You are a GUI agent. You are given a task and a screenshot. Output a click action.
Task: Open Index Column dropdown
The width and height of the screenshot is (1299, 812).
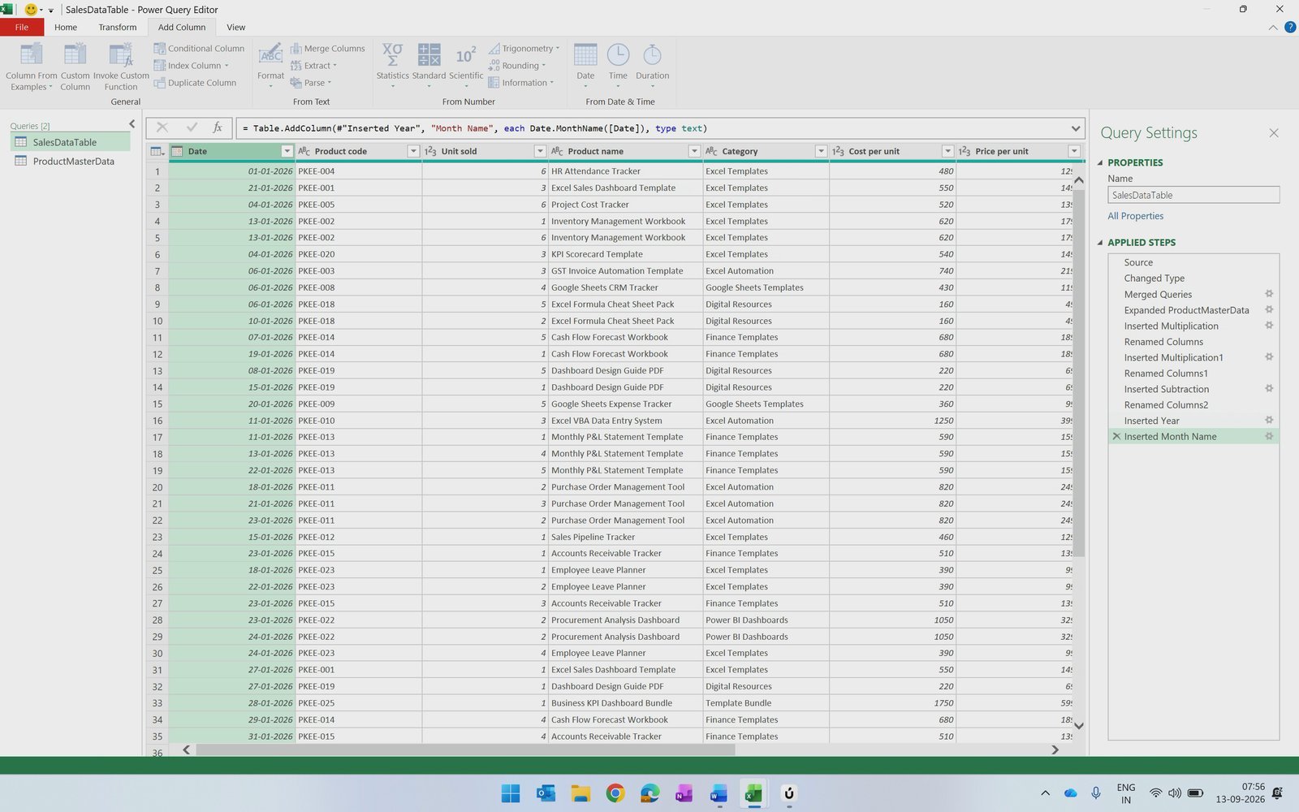192,66
